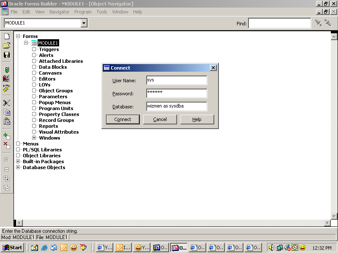The width and height of the screenshot is (338, 253).
Task: Click the Run Form traffic light icon
Action: coord(7,69)
